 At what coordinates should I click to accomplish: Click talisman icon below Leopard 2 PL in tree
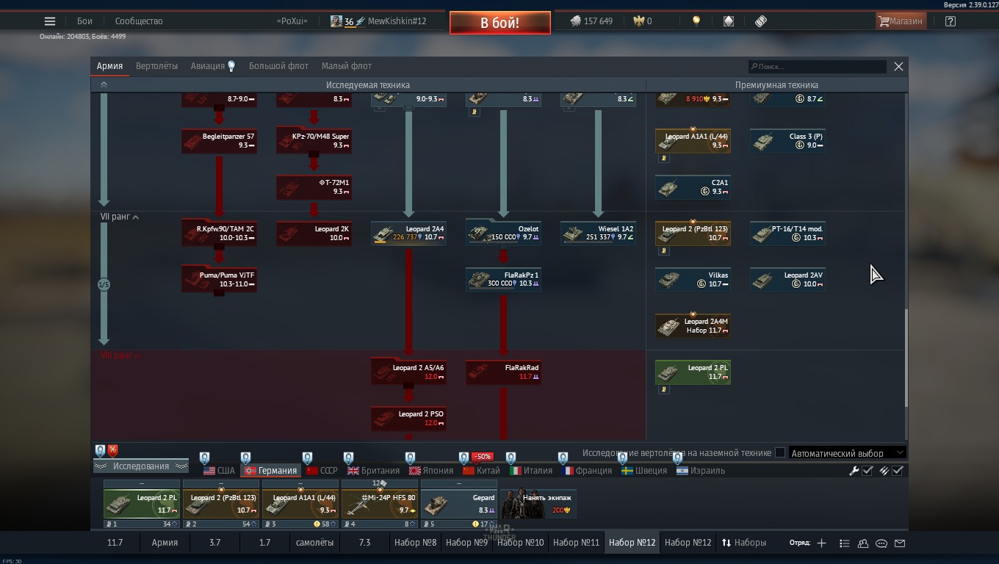tap(664, 389)
